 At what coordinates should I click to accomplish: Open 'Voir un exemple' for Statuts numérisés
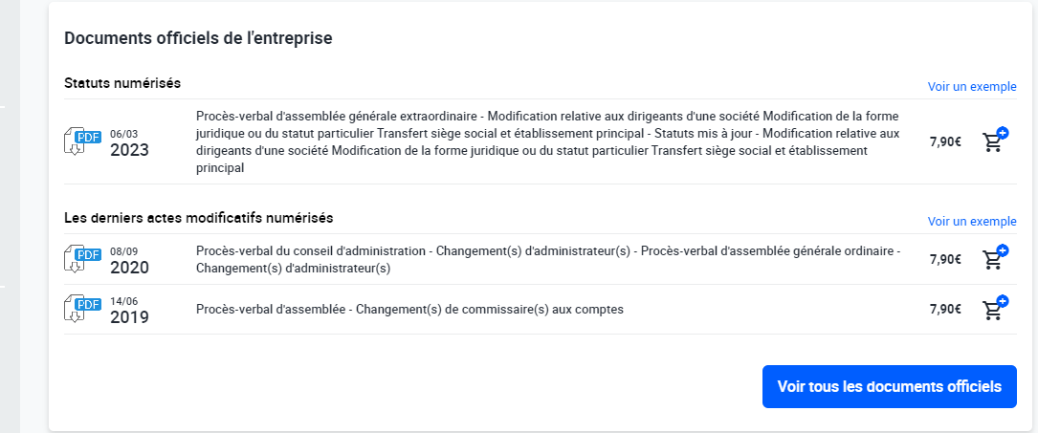(x=972, y=86)
